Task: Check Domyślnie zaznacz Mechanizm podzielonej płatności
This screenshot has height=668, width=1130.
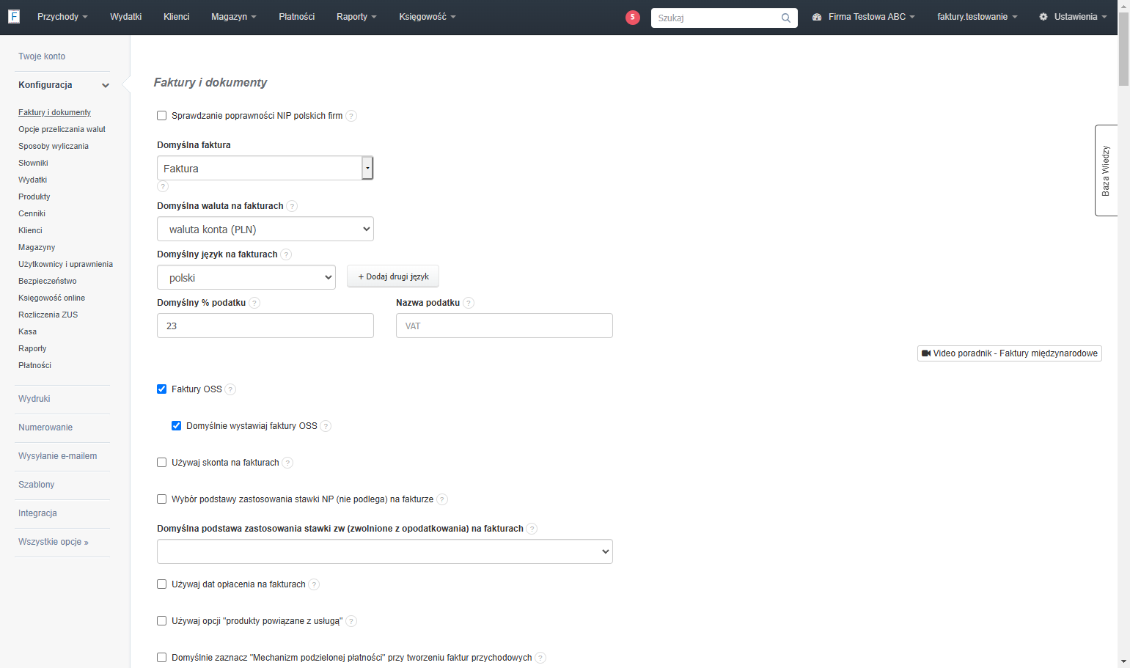Action: pyautogui.click(x=162, y=658)
